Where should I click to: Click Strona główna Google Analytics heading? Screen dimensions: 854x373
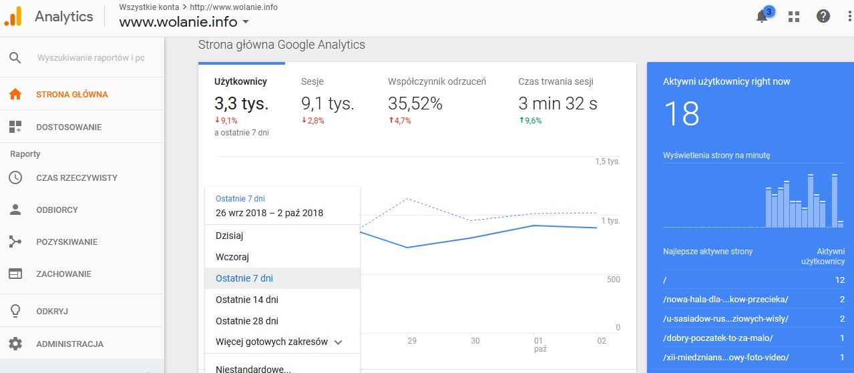(x=282, y=45)
